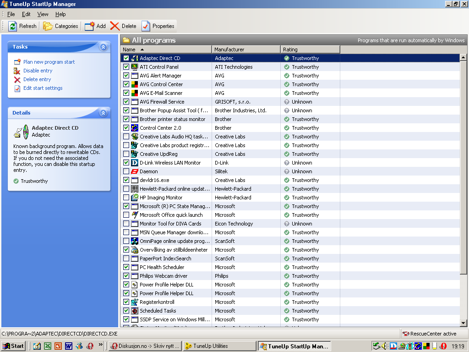Click the Refresh toolbar icon
The height and width of the screenshot is (352, 469).
click(13, 26)
